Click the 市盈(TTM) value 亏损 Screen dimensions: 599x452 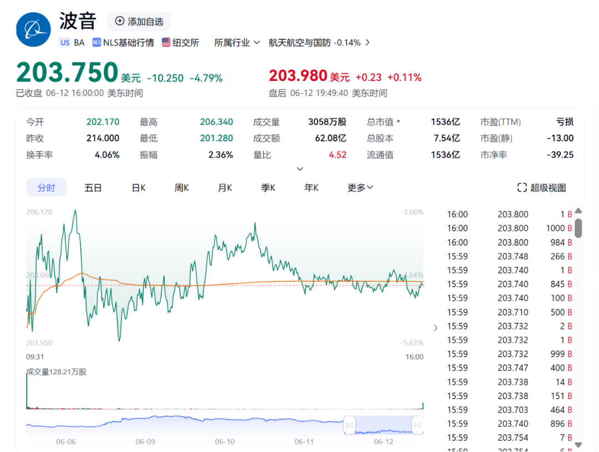(565, 122)
